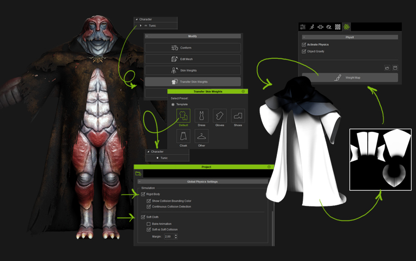Click the black-and-white weight map thumbnail
The height and width of the screenshot is (261, 416).
click(x=380, y=159)
